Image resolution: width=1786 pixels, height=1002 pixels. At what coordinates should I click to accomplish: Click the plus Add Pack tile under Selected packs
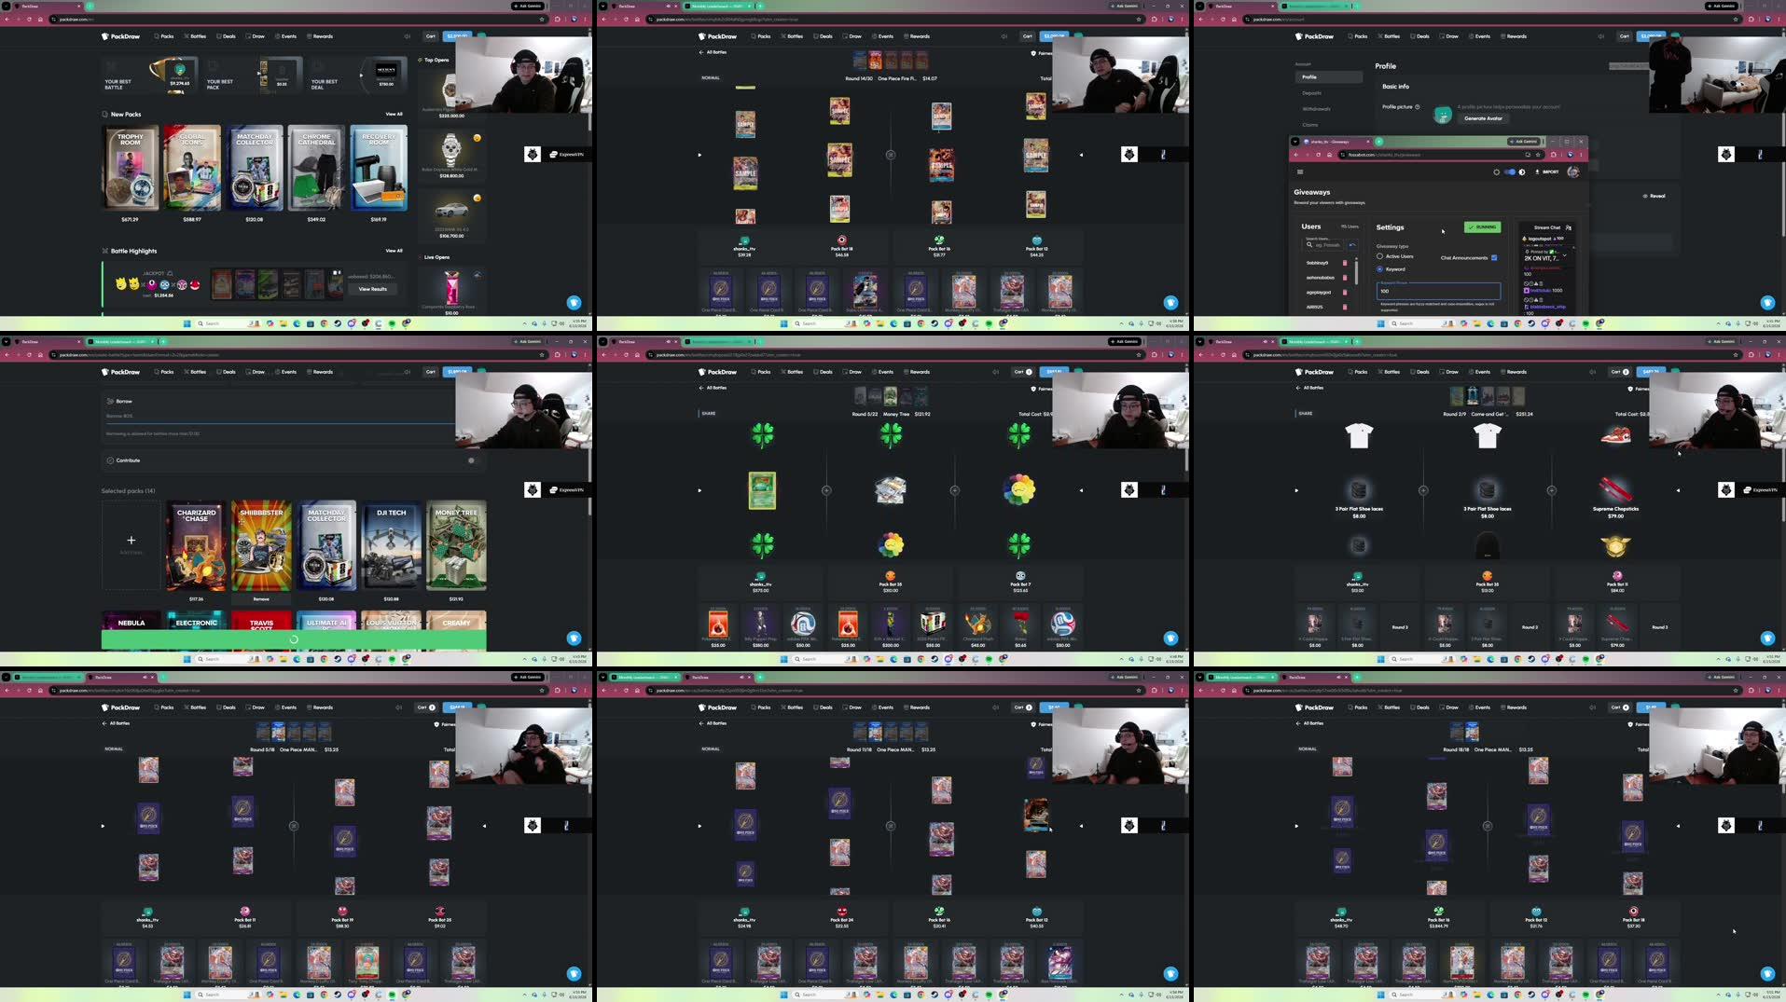[131, 544]
